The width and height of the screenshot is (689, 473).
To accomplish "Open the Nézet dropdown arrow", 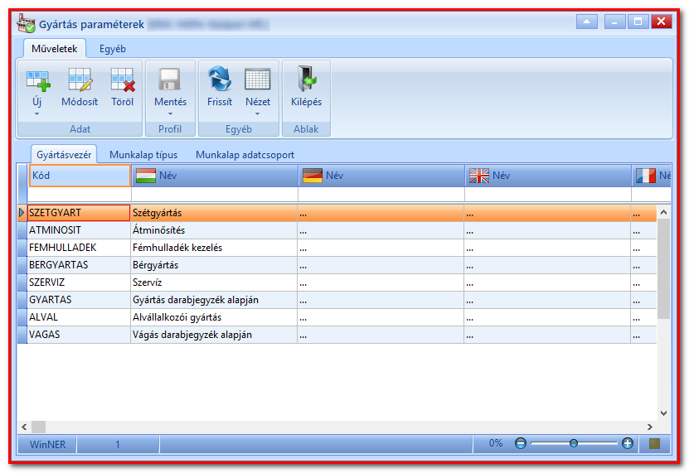I will pyautogui.click(x=258, y=113).
